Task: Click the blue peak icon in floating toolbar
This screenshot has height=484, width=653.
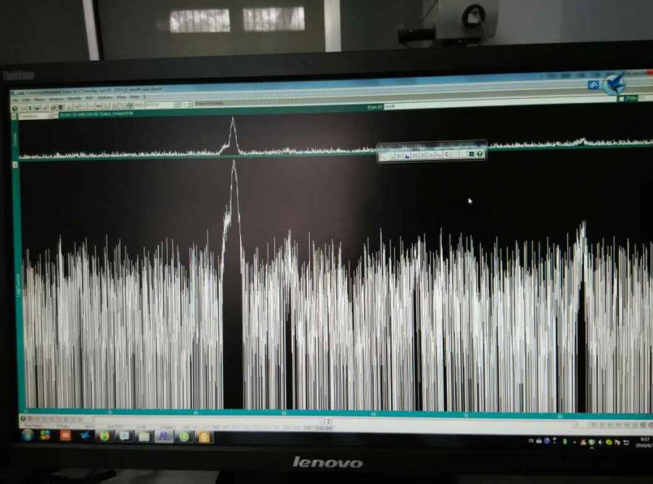Action: click(407, 155)
